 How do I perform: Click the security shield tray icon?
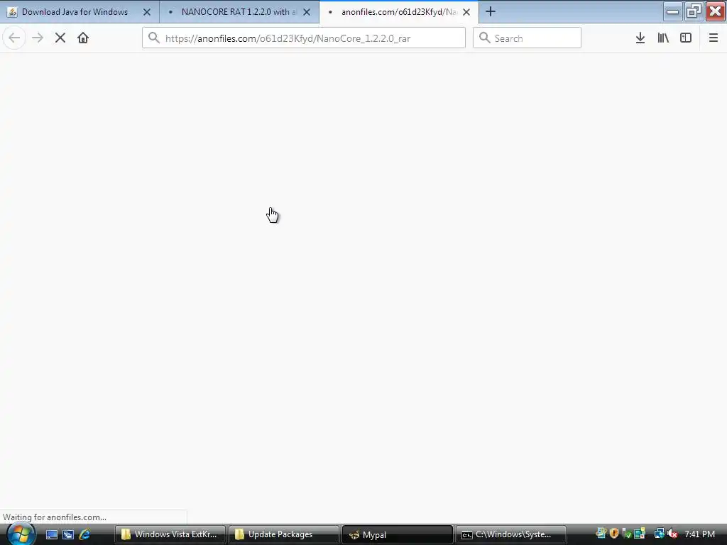[x=614, y=534]
